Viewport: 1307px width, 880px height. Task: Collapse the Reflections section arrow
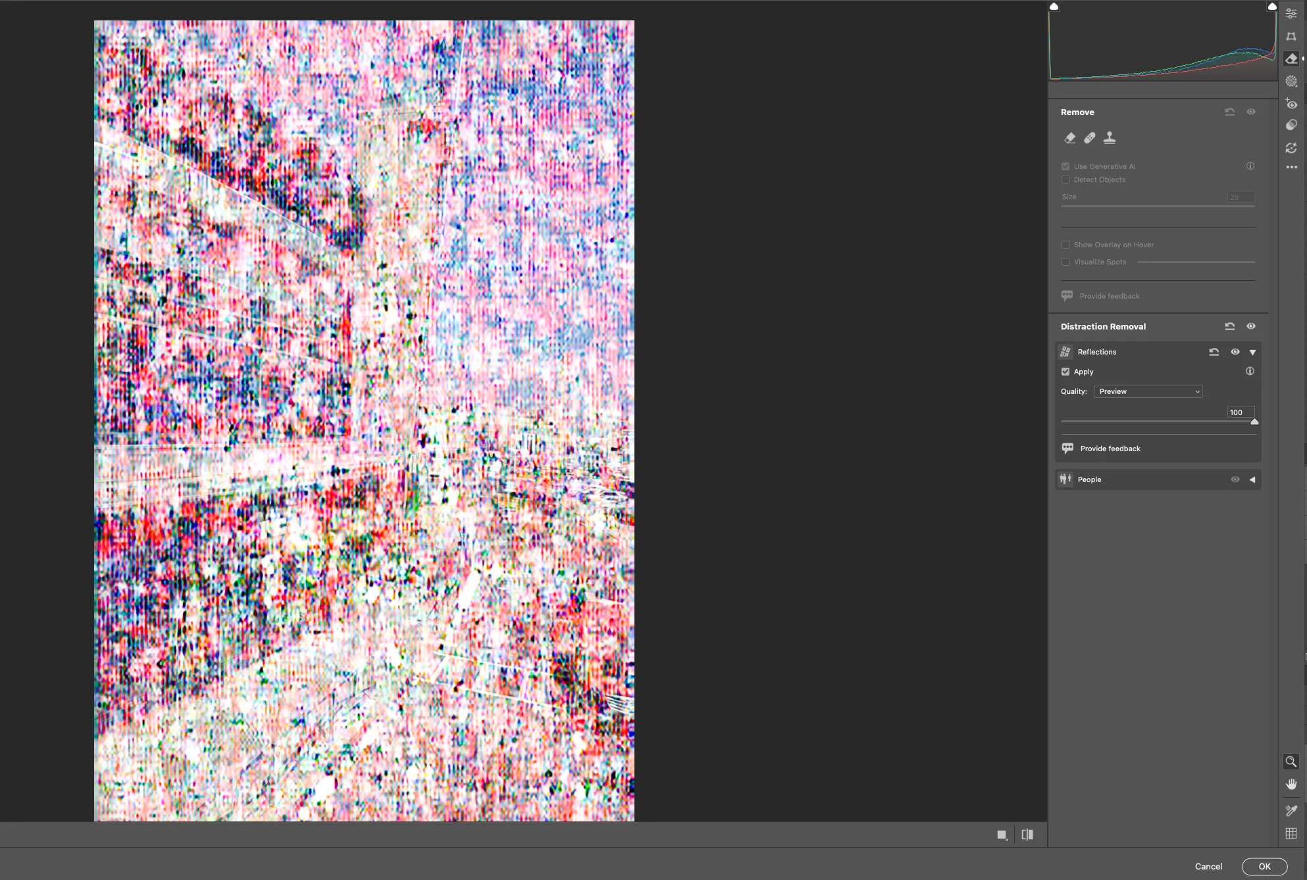(1252, 353)
